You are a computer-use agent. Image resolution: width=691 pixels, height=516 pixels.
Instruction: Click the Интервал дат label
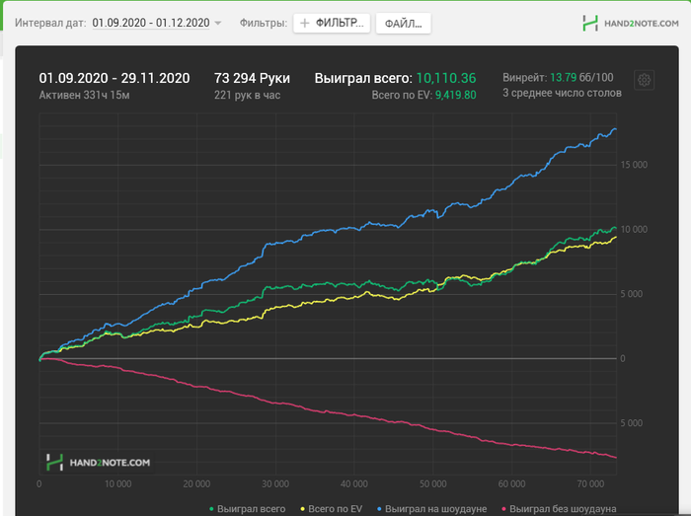click(50, 23)
